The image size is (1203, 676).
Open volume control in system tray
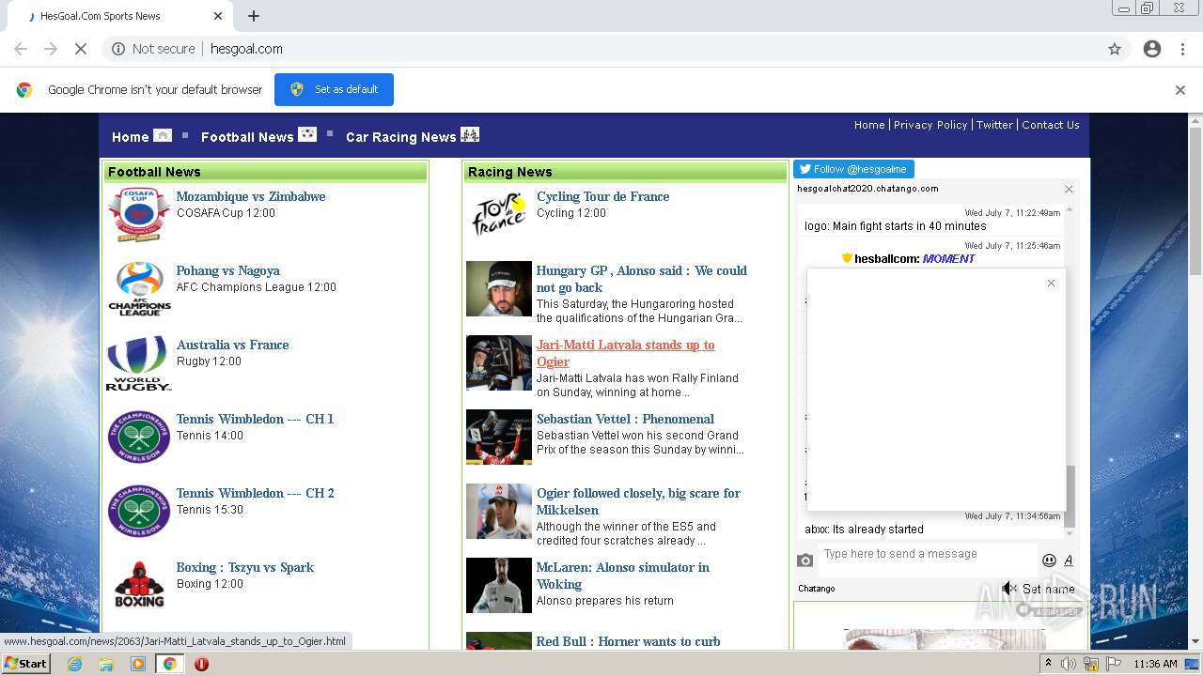click(1069, 664)
